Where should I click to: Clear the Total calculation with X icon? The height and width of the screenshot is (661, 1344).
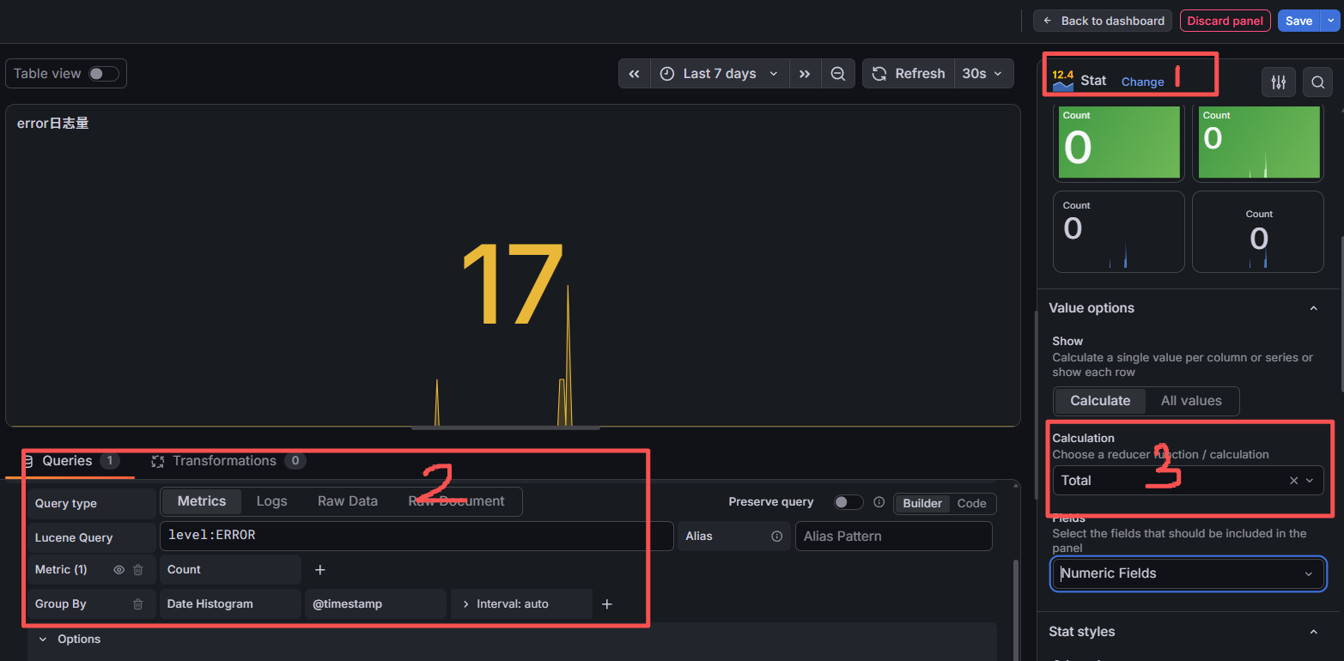(1293, 481)
